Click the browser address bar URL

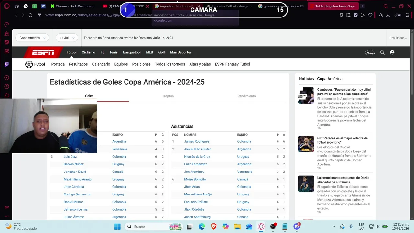(x=98, y=15)
